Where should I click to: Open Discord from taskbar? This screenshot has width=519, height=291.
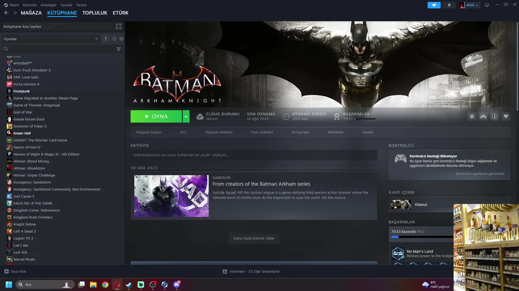click(176, 285)
